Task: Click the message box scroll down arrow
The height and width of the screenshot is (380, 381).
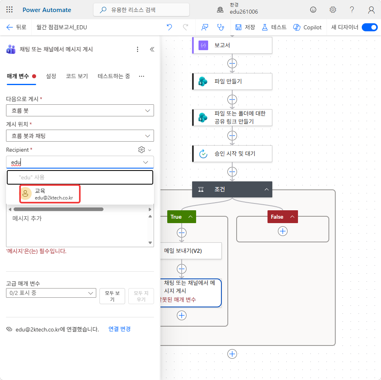Action: click(x=150, y=243)
